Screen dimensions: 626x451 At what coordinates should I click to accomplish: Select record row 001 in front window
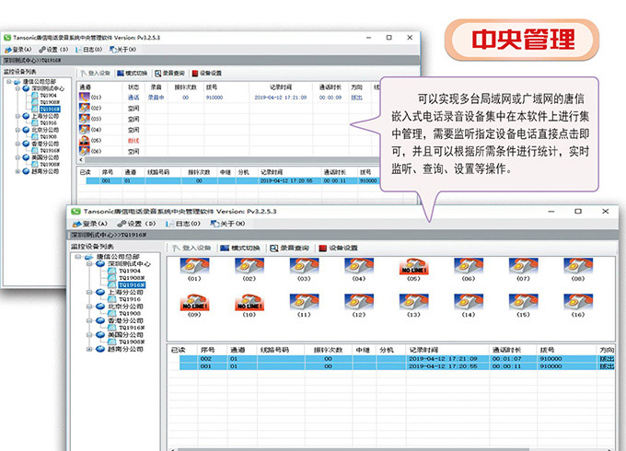tap(397, 366)
